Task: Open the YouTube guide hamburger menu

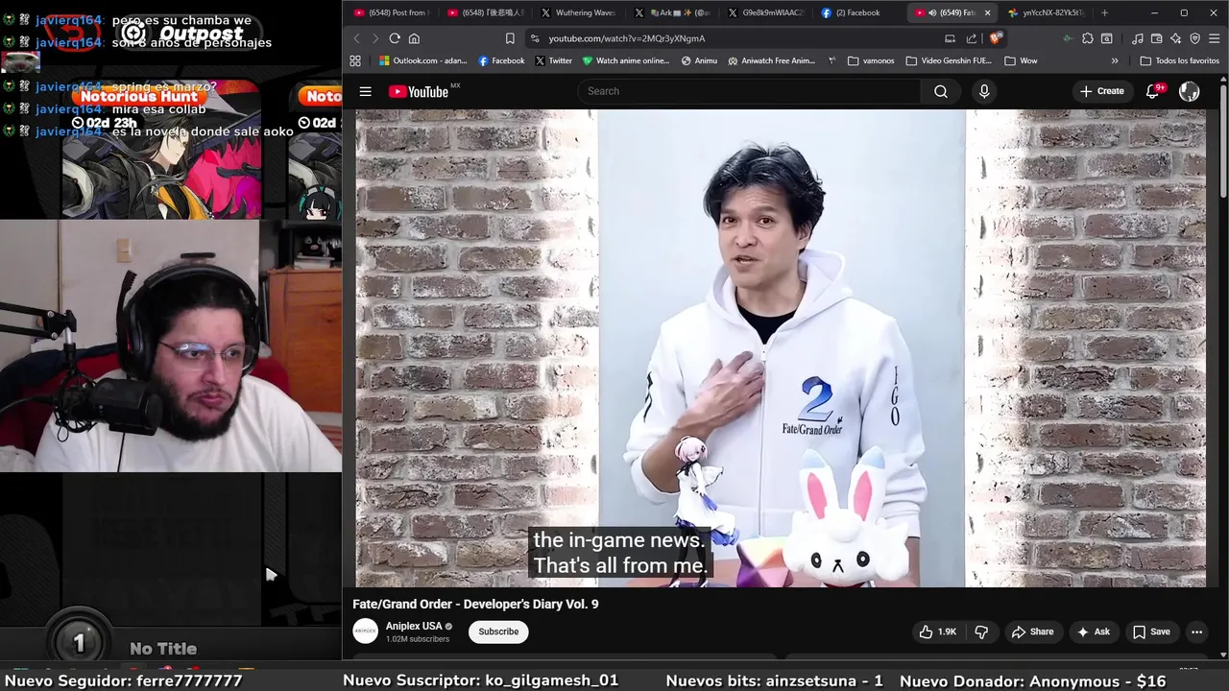Action: [x=365, y=91]
